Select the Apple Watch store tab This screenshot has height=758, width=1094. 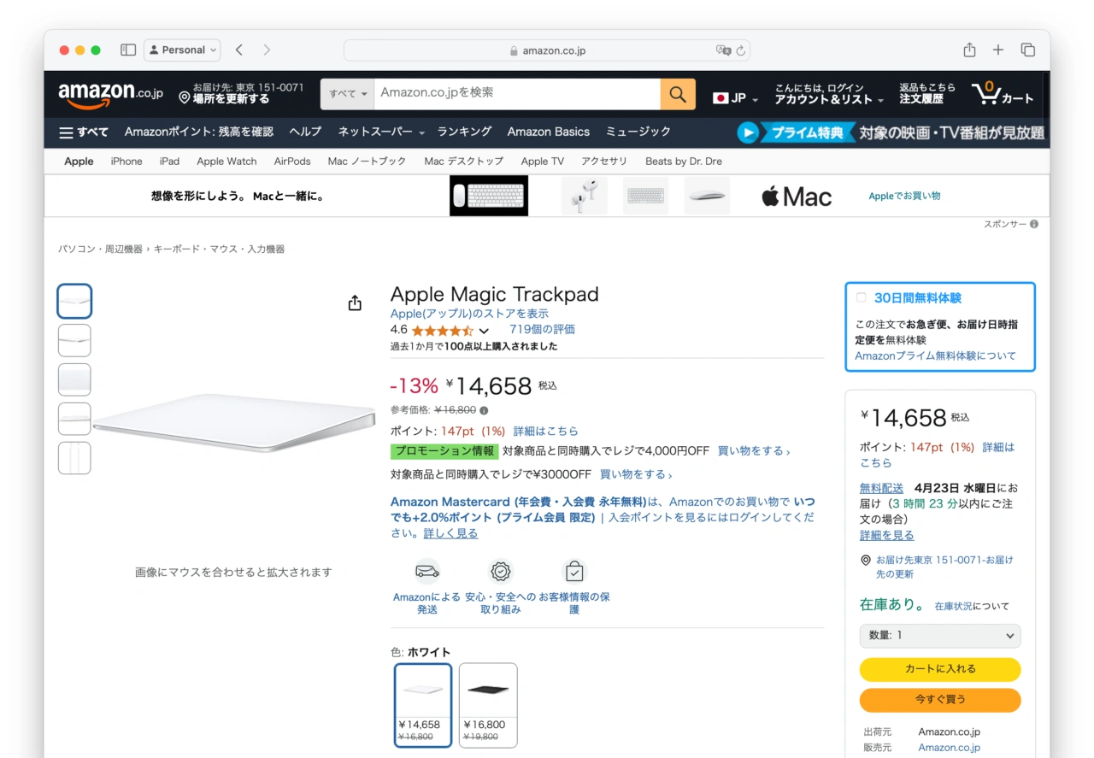tap(226, 162)
